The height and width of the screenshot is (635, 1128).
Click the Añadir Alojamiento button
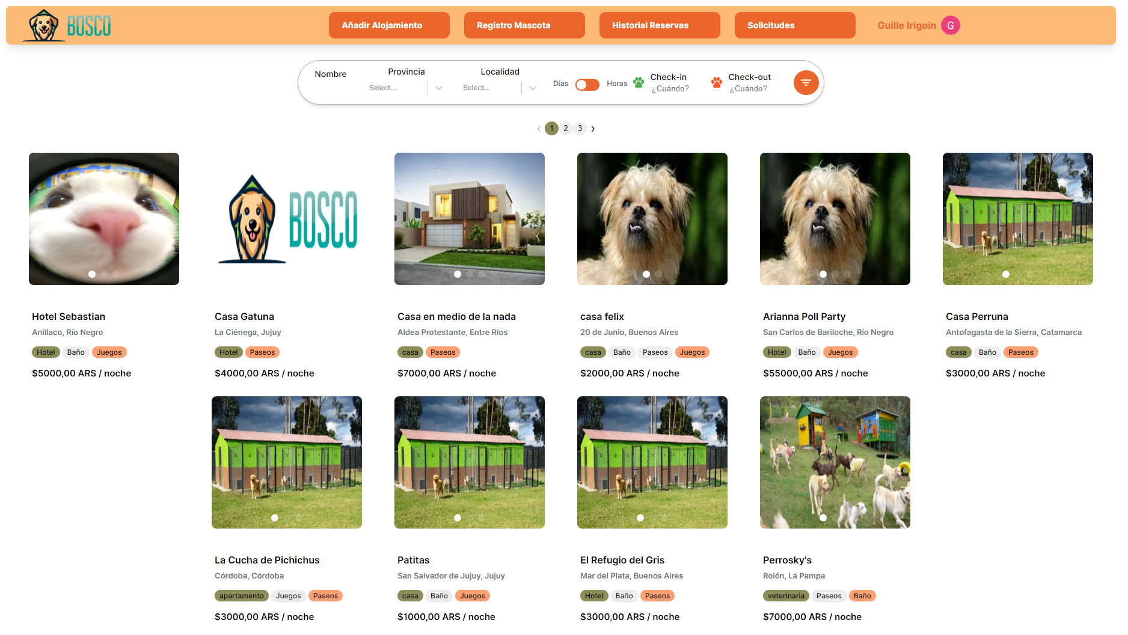388,25
